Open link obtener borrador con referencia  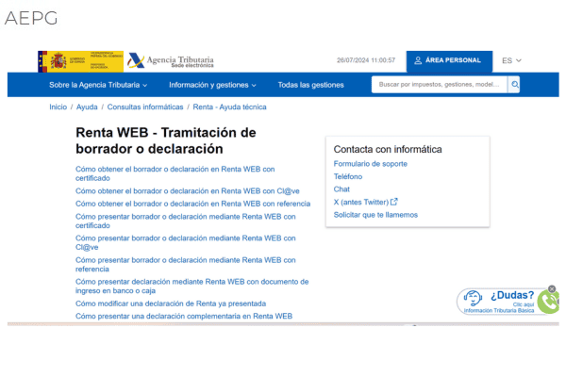point(192,204)
